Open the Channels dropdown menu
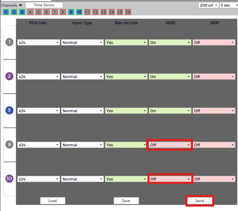 point(12,5)
